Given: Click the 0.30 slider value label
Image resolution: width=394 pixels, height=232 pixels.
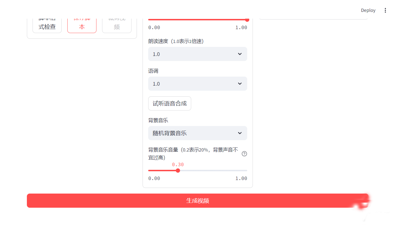Looking at the screenshot, I should [178, 164].
